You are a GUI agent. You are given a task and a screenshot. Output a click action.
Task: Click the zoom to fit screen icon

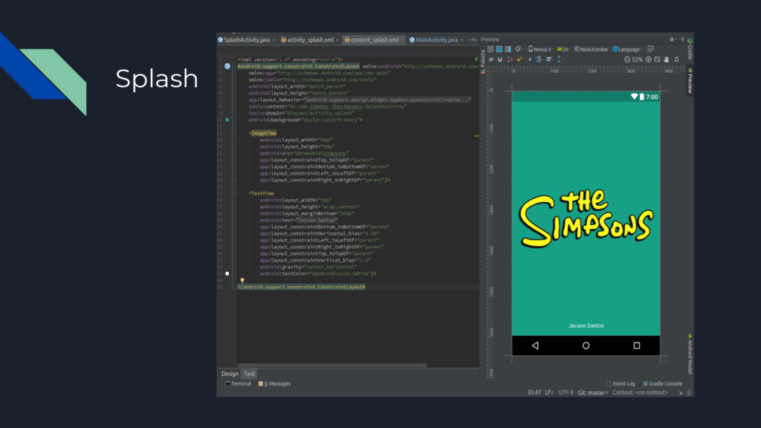pos(657,59)
